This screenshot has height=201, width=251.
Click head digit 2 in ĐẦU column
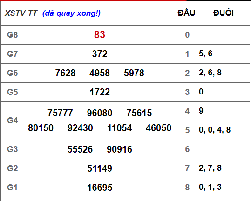point(187,73)
